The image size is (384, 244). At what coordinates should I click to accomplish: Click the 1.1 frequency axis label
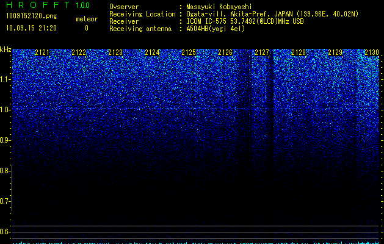click(x=4, y=79)
